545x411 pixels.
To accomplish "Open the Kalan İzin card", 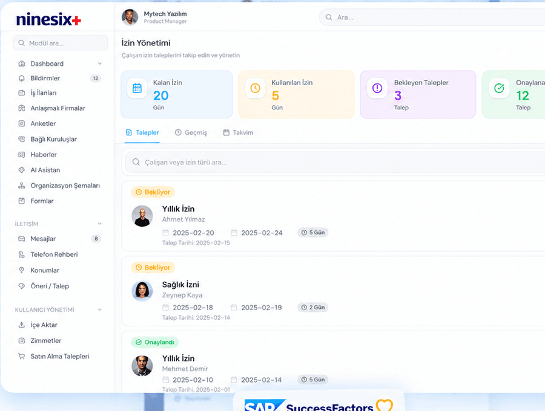I will (x=177, y=95).
